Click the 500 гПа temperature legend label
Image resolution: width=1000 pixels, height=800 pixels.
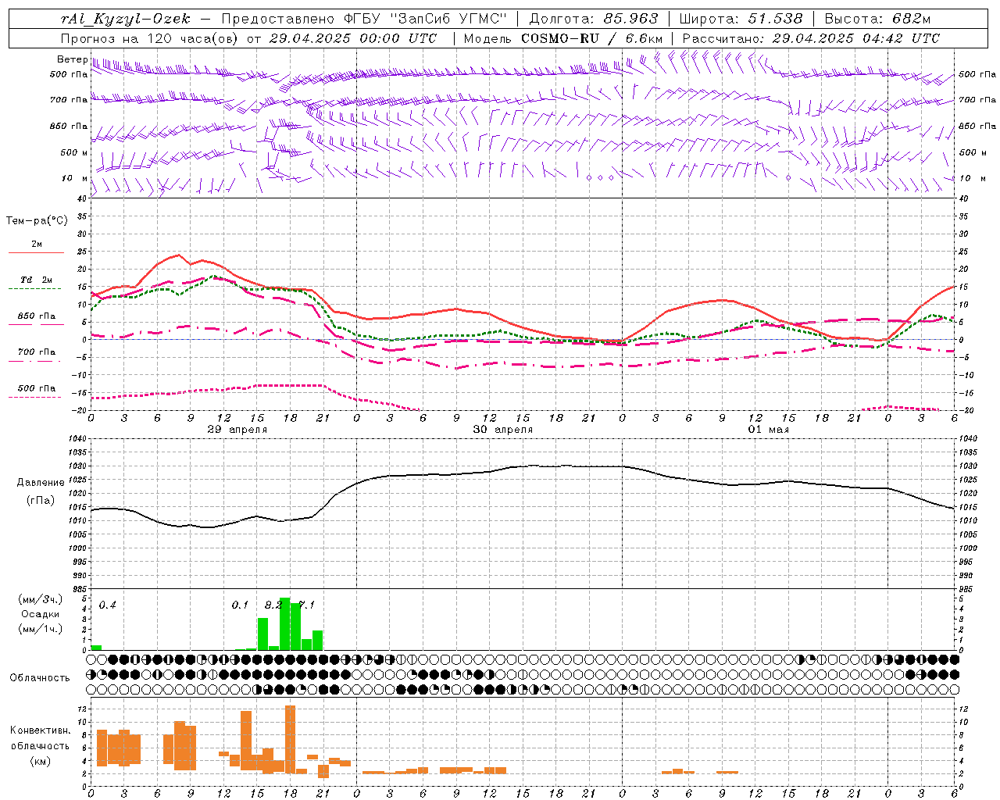(36, 388)
